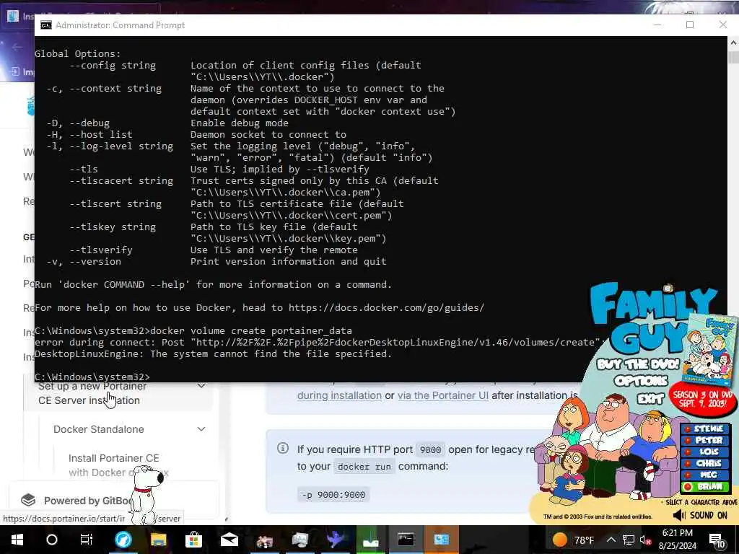
Task: Follow the via the Portainer UI link
Action: tap(443, 396)
